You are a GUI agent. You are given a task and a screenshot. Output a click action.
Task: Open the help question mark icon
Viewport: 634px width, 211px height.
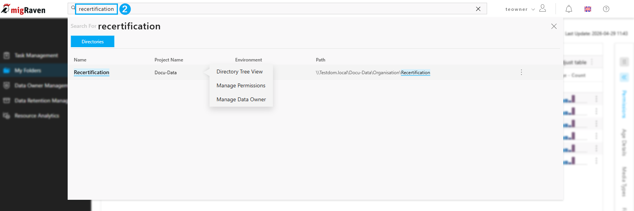click(606, 9)
